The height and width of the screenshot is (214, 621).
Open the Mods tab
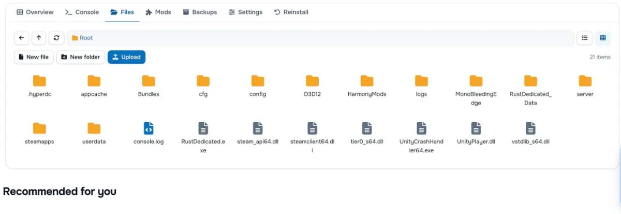(158, 12)
